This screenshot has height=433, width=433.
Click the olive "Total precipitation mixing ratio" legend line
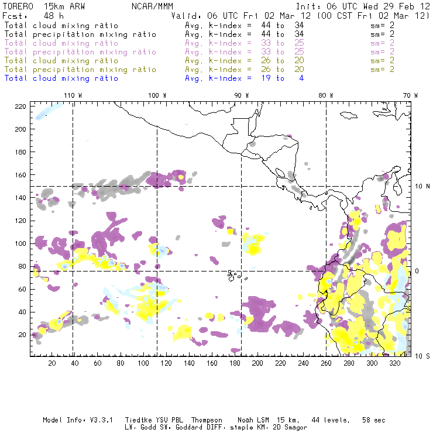tap(80, 70)
